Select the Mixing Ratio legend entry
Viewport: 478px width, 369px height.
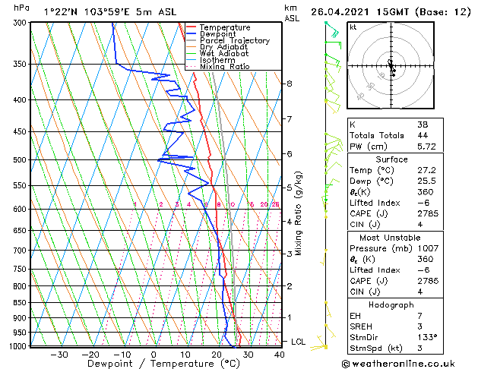219,67
